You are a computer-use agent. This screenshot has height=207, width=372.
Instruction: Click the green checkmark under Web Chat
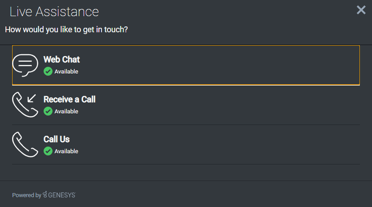tap(48, 71)
